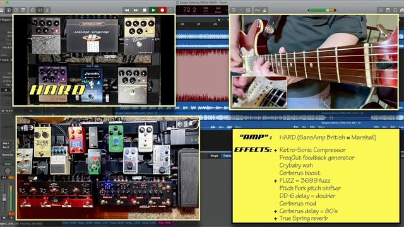The height and width of the screenshot is (227, 404).
Task: Open the LCD display mode dropdown arrow
Action: (x=227, y=10)
